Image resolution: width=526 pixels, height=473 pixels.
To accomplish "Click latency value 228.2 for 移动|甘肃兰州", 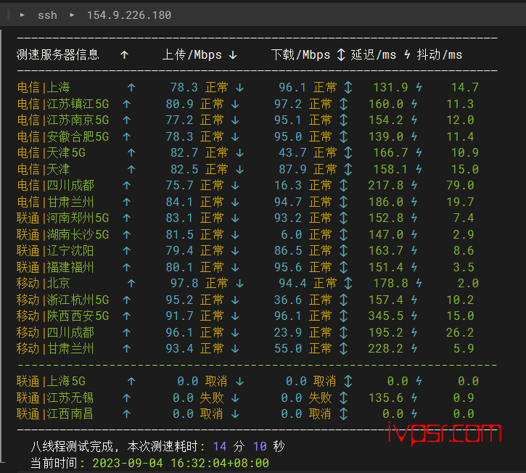I will coord(386,349).
